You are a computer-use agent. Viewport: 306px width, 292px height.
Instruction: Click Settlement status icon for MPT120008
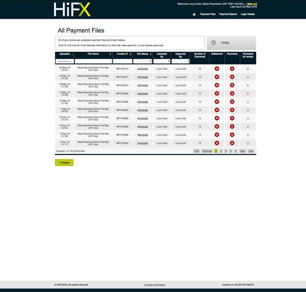click(217, 102)
